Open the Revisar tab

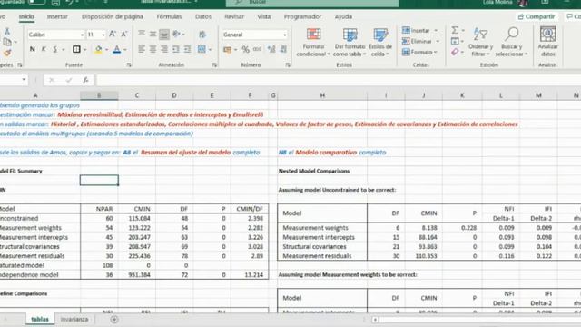tap(234, 16)
